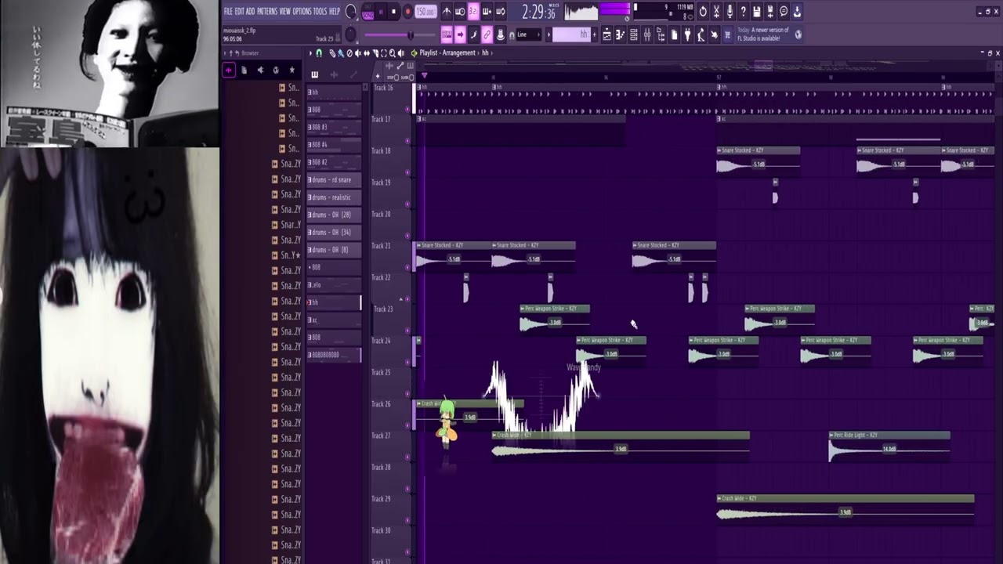
Task: Click the plus button beside pattern selector
Action: [x=595, y=34]
